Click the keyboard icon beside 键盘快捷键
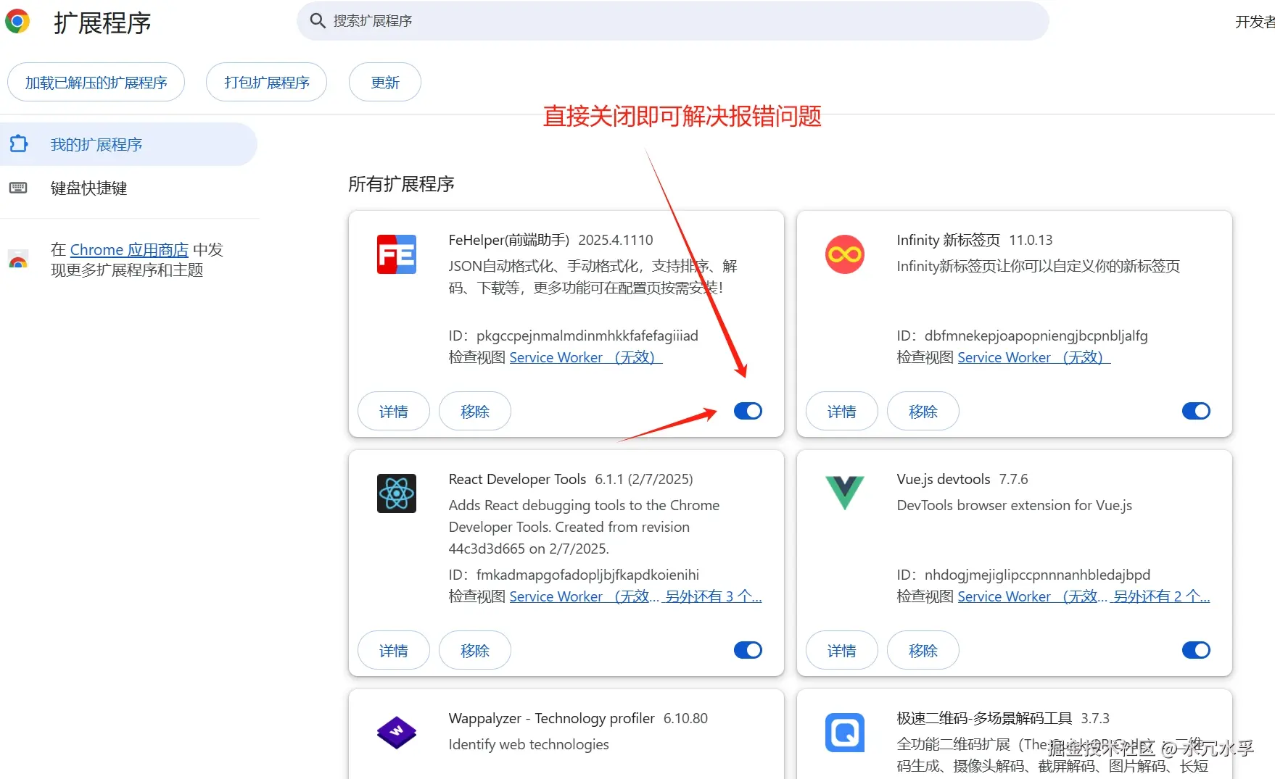The height and width of the screenshot is (779, 1275). [18, 188]
